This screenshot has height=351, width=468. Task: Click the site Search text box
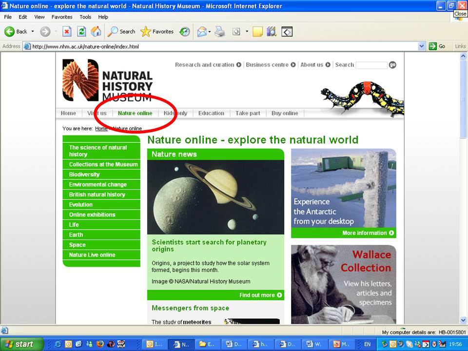(371, 65)
